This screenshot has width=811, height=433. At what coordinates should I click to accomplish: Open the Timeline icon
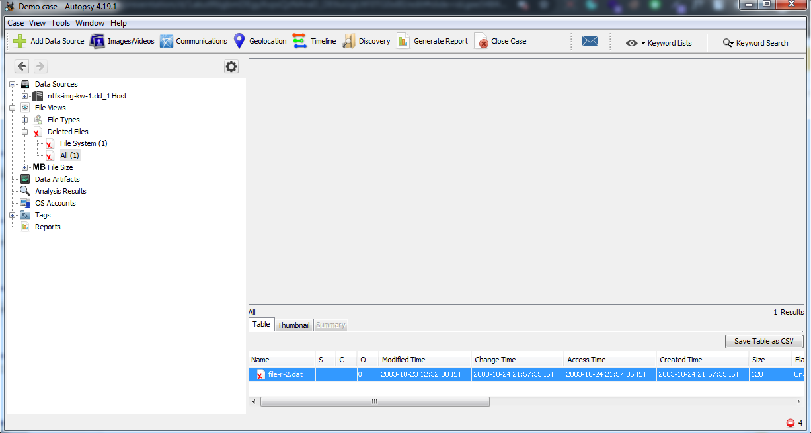[x=299, y=41]
